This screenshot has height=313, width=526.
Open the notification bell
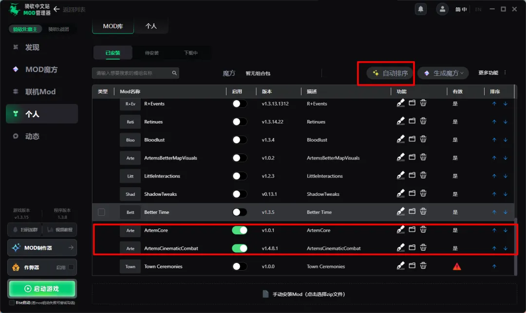point(421,9)
